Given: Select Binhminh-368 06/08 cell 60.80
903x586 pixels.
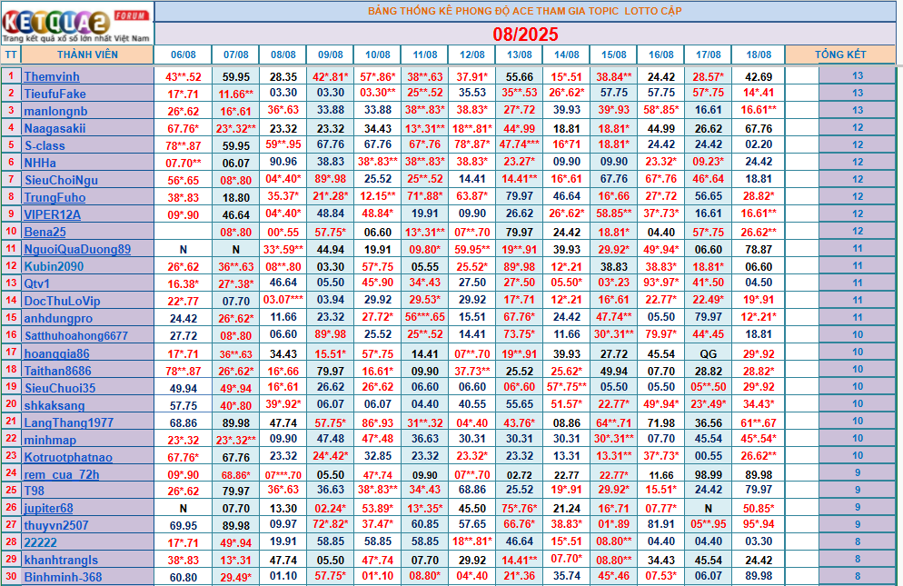Looking at the screenshot, I should pos(184,577).
